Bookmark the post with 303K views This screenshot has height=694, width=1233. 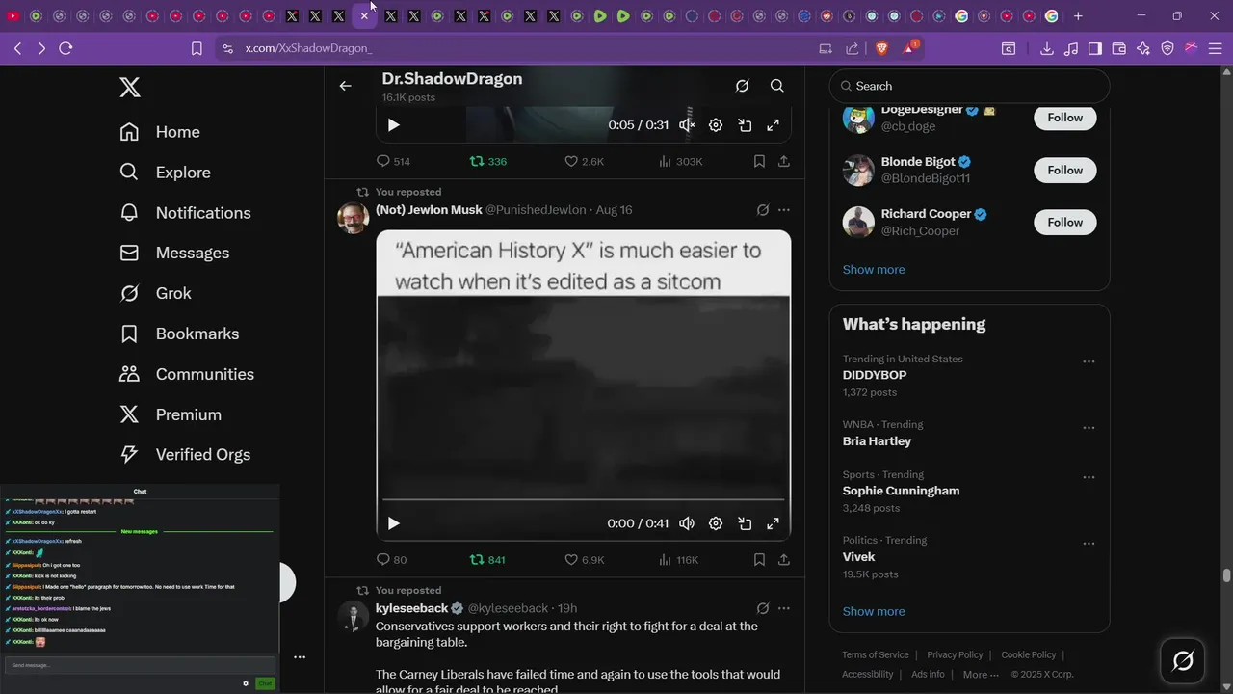click(759, 161)
